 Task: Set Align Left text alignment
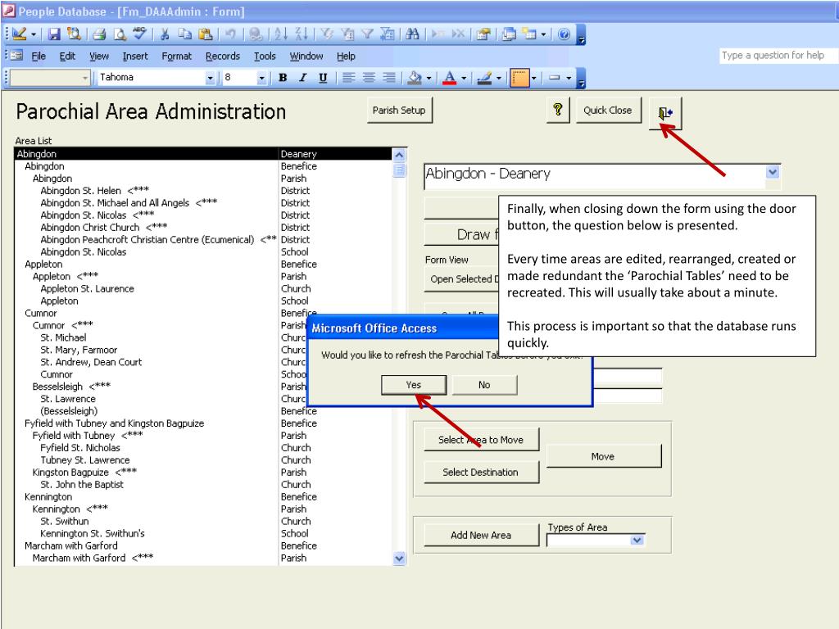[348, 78]
